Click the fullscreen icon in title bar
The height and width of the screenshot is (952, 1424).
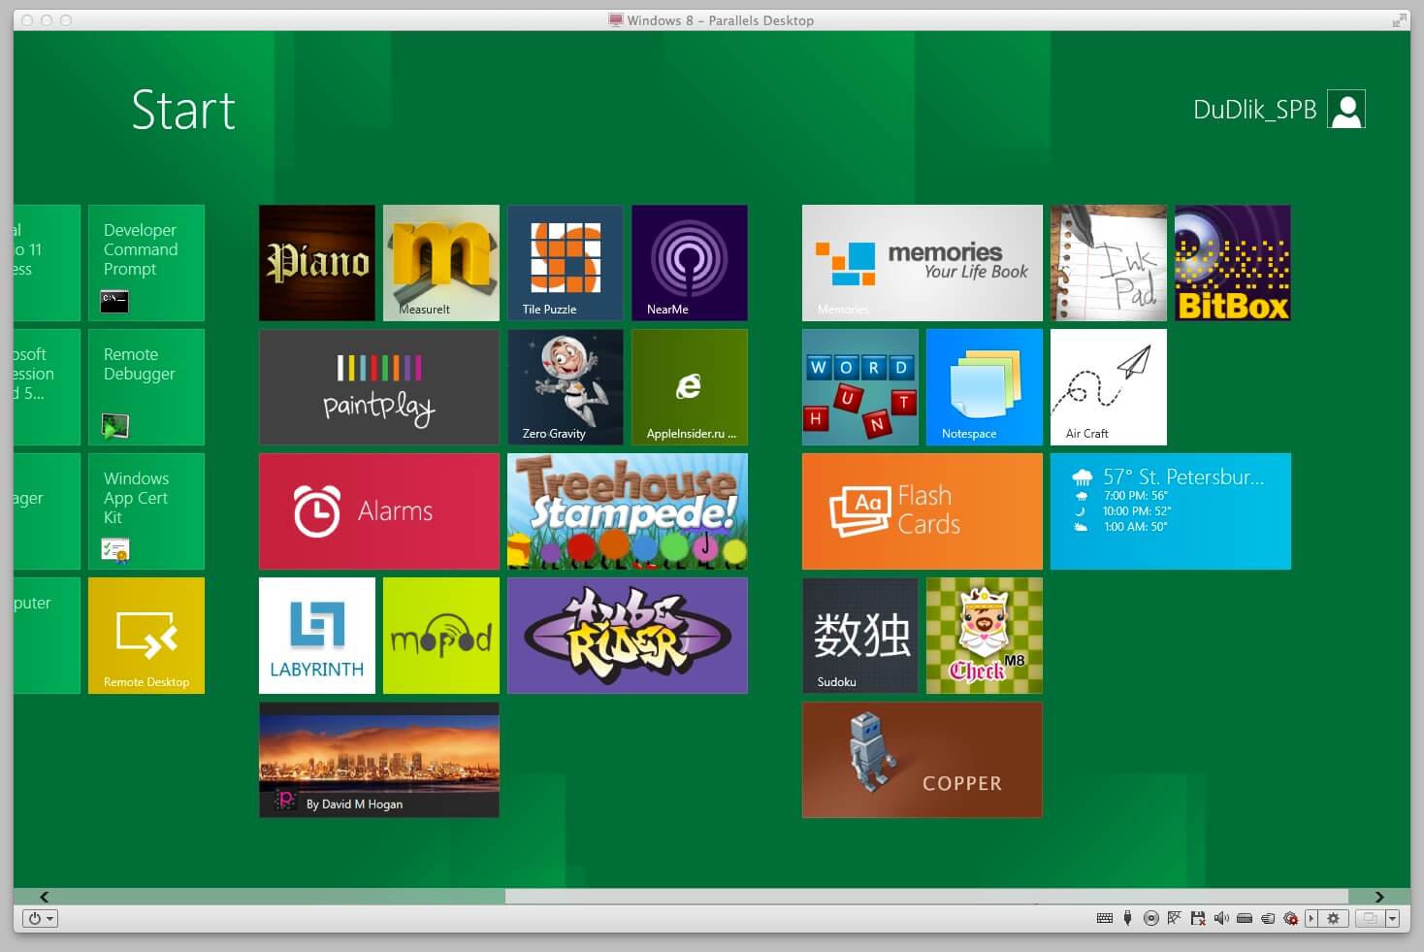pyautogui.click(x=1400, y=20)
